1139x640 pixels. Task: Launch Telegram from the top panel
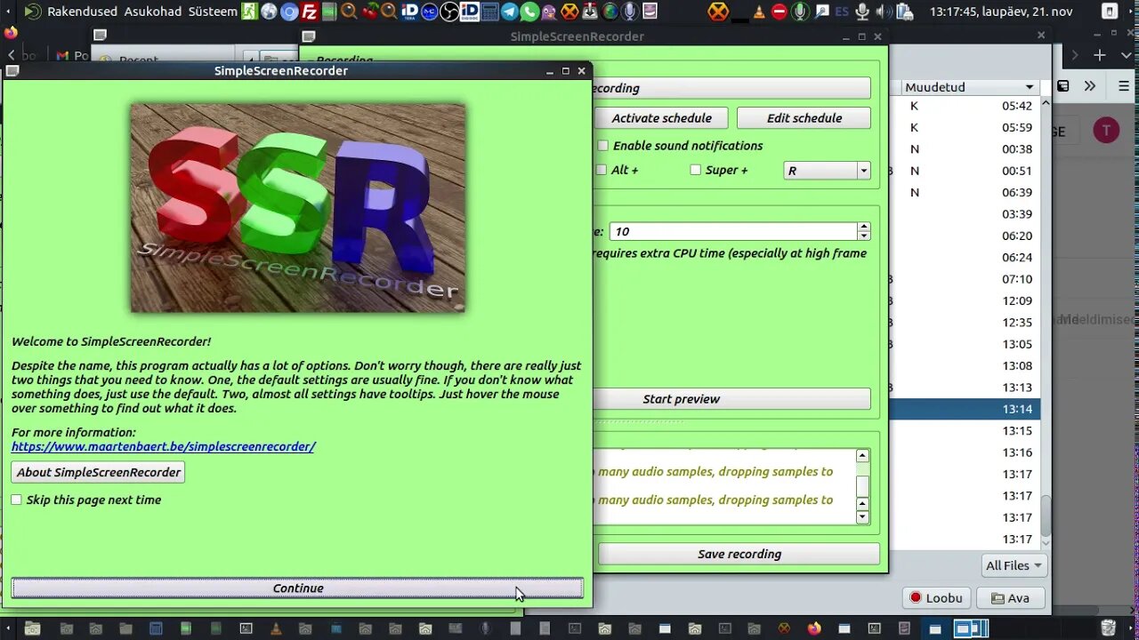(509, 12)
